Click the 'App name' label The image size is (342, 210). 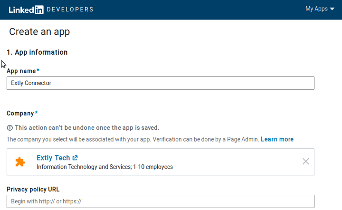(21, 71)
